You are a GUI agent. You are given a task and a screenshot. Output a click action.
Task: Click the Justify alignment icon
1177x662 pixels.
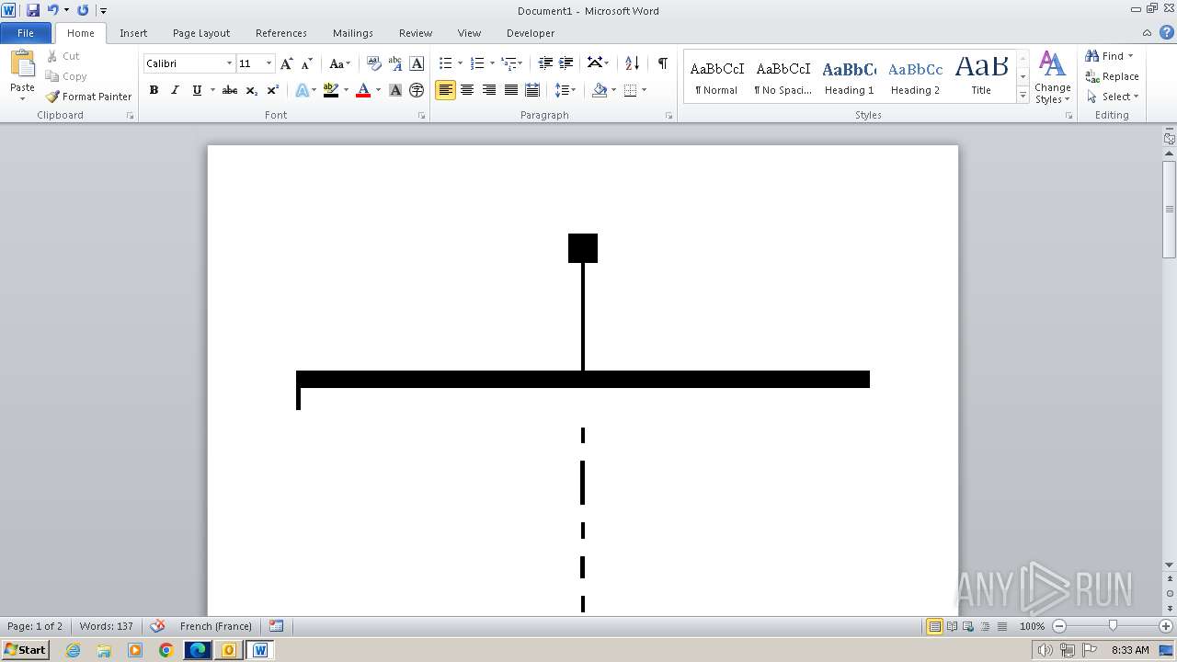(510, 90)
